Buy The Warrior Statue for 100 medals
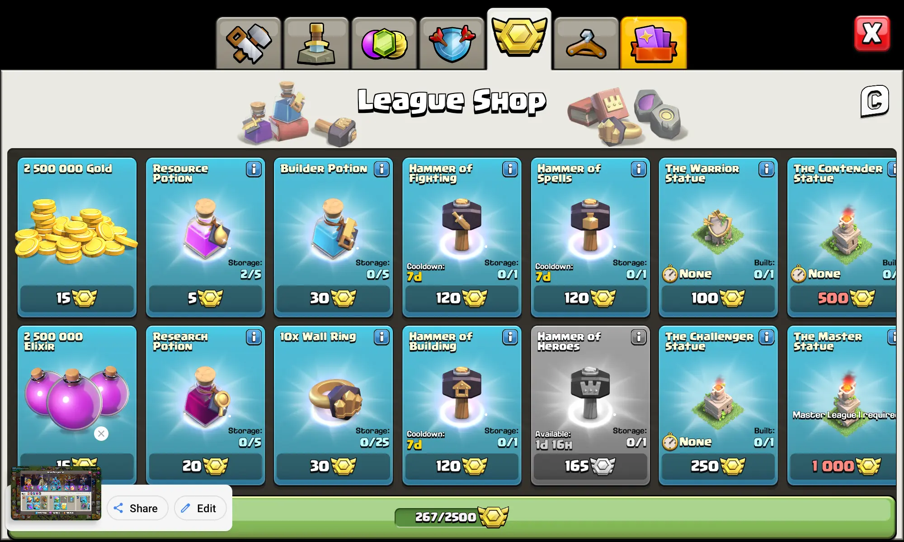The image size is (904, 542). pos(718,298)
